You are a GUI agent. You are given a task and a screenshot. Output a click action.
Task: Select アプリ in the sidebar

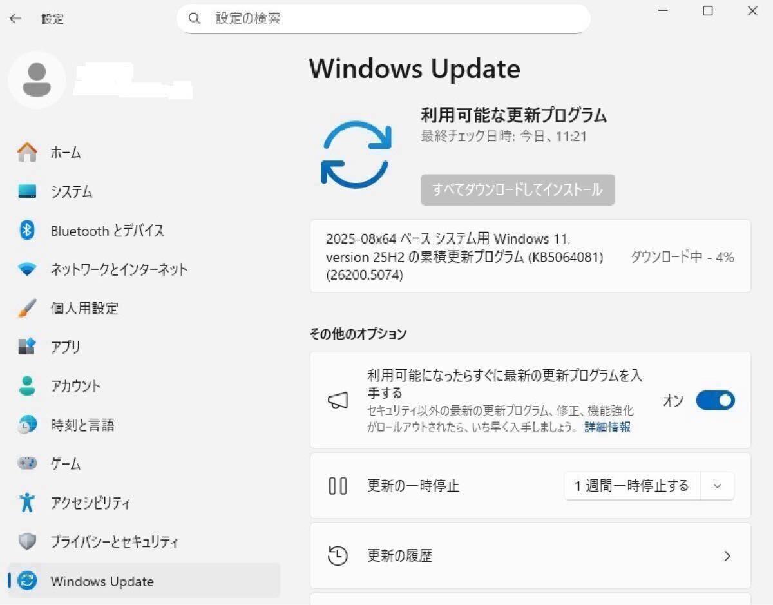pyautogui.click(x=144, y=347)
